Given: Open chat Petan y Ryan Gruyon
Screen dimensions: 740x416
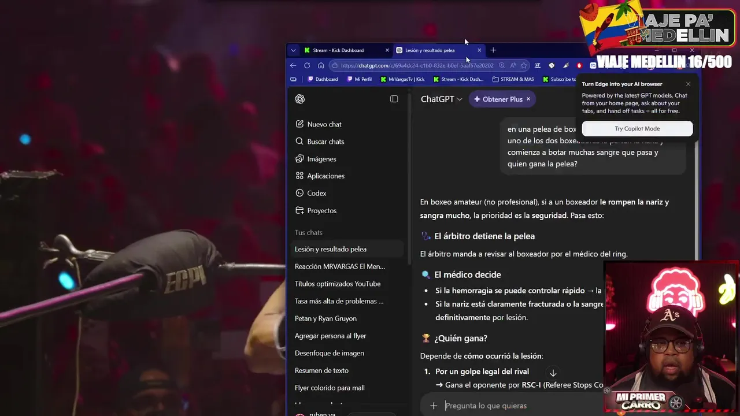Looking at the screenshot, I should tap(347, 318).
